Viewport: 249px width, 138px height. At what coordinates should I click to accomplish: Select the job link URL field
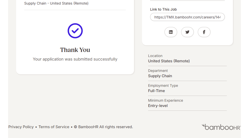187,17
